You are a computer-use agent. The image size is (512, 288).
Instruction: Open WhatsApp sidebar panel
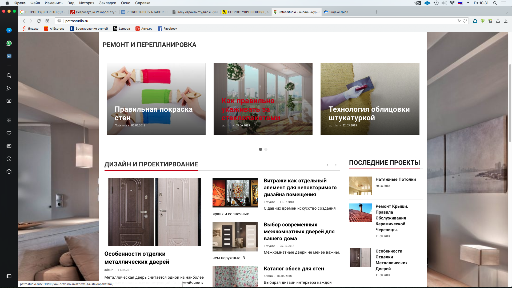9,43
